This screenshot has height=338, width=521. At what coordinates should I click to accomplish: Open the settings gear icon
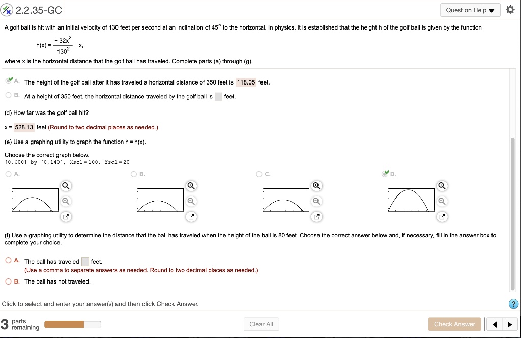coord(510,10)
